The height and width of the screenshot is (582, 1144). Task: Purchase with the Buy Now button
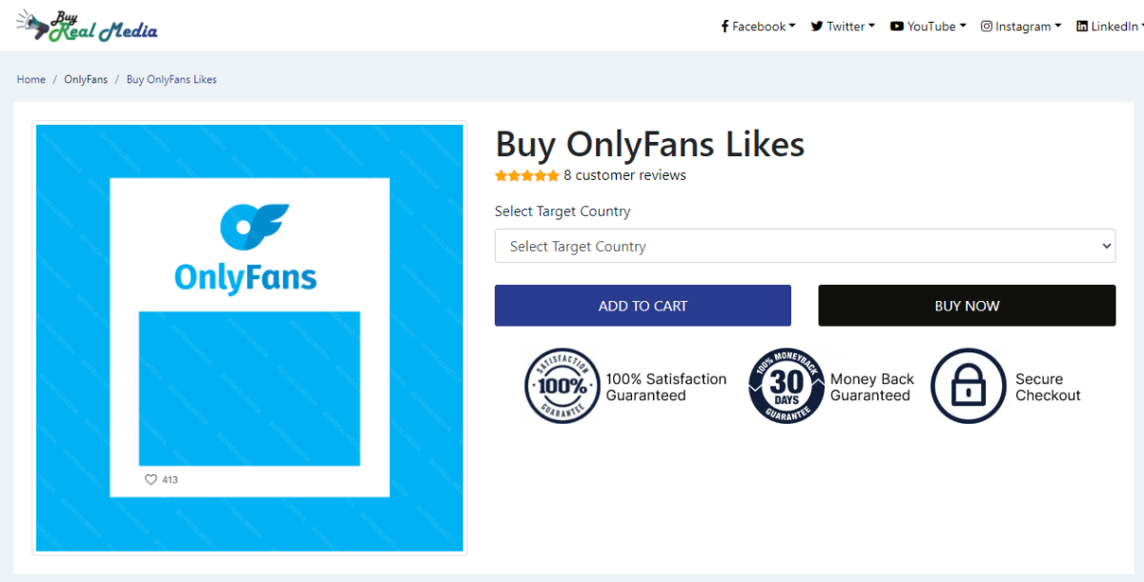click(x=967, y=306)
